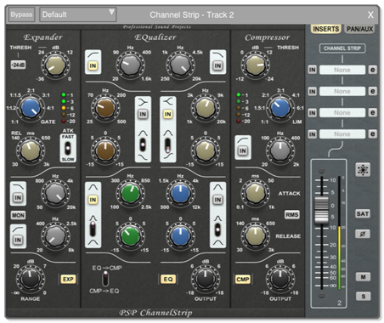Click the high-mid band bell IN icon
This screenshot has width=384, height=323.
tap(217, 200)
